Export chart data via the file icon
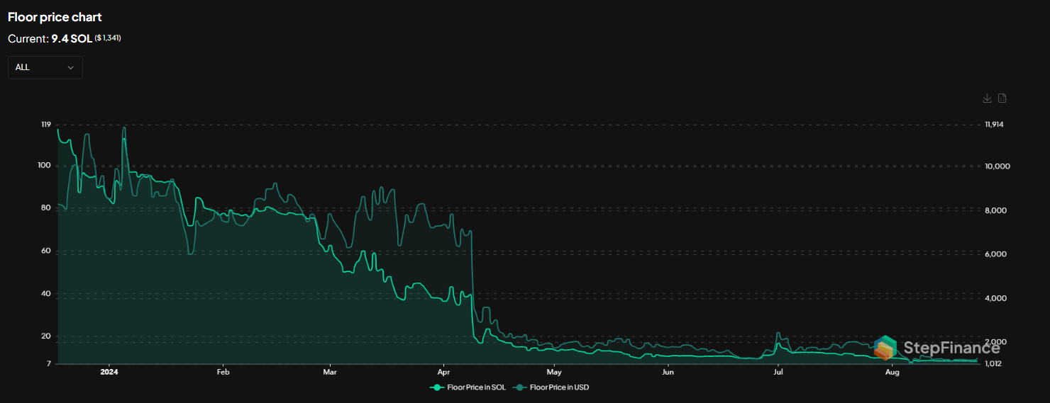Image resolution: width=1050 pixels, height=403 pixels. click(1002, 98)
